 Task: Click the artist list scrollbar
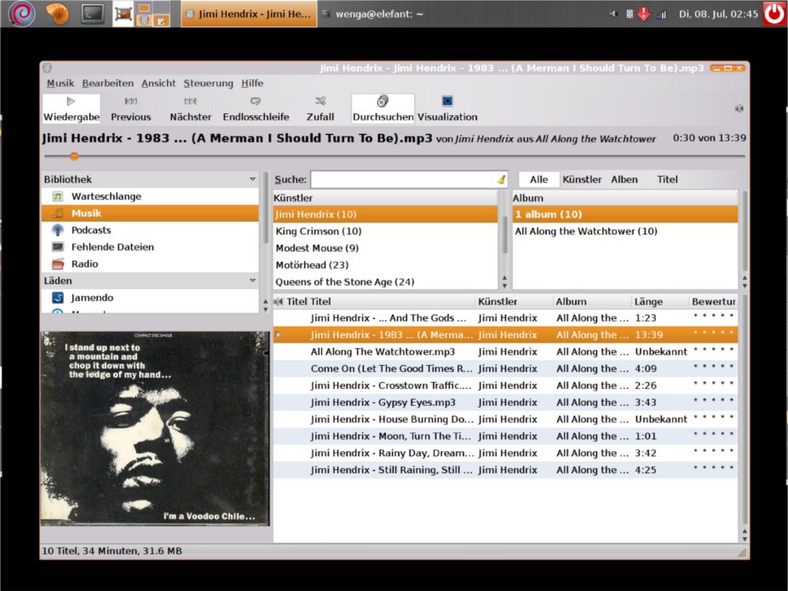pos(504,235)
